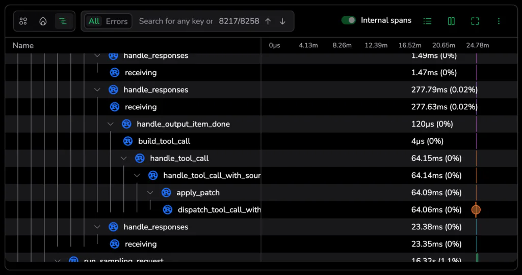Screen dimensions: 522x275
Task: Click the green list layout icon
Action: click(428, 21)
